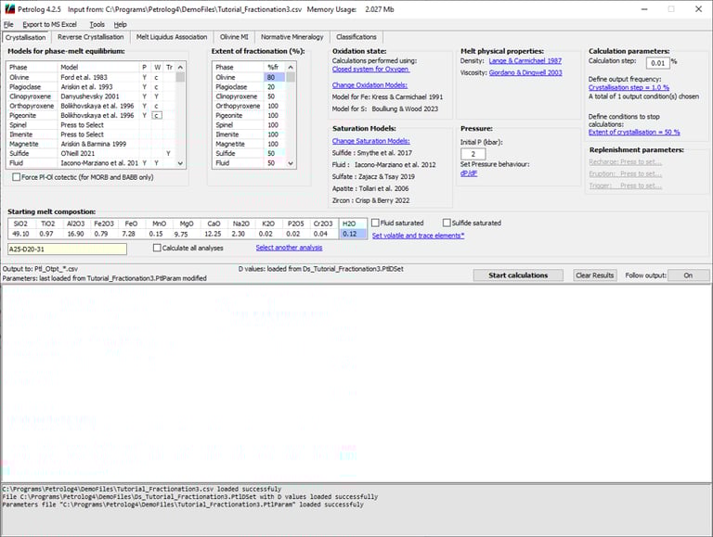
Task: Click Clinopyroxene fractionation value 50
Action: click(274, 96)
